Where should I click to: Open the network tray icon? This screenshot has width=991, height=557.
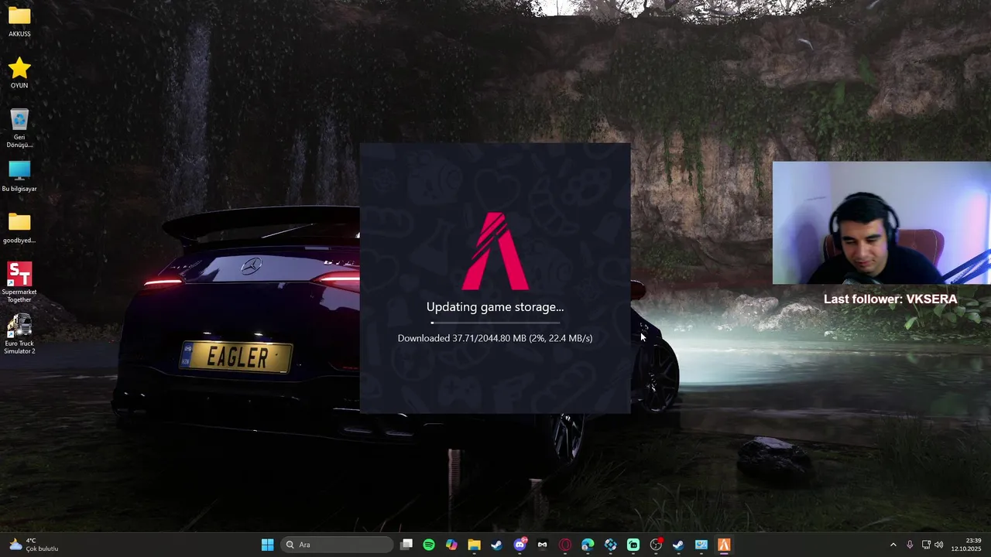pyautogui.click(x=926, y=545)
